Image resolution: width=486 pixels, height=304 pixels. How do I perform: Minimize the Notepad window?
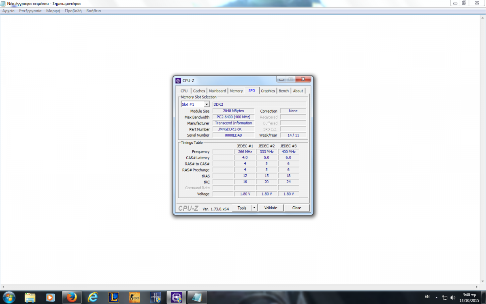455,3
